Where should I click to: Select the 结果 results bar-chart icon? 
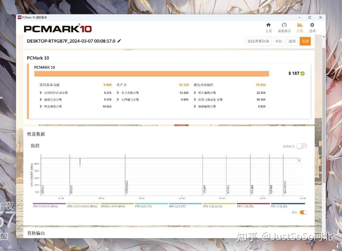coord(300,25)
